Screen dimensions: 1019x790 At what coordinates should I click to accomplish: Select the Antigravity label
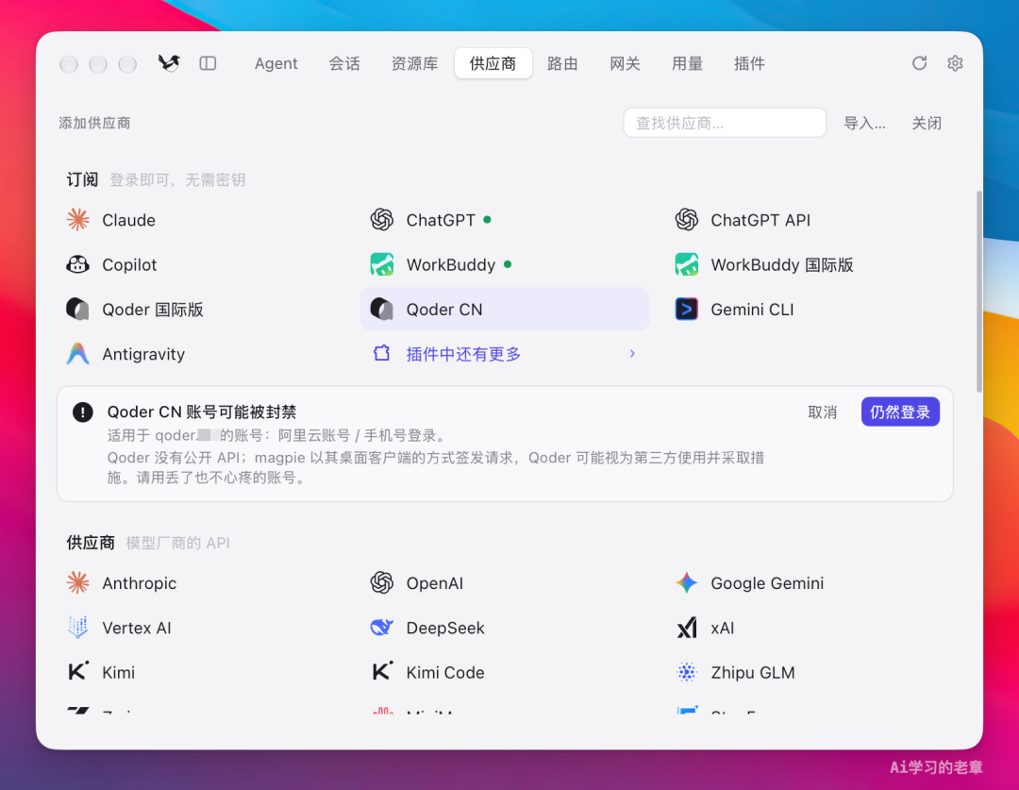[143, 354]
